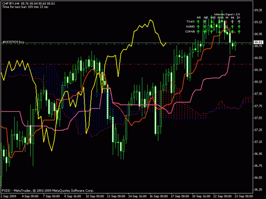Click the D1 TSxKS white up arrow
This screenshot has height=199, width=266.
click(239, 22)
